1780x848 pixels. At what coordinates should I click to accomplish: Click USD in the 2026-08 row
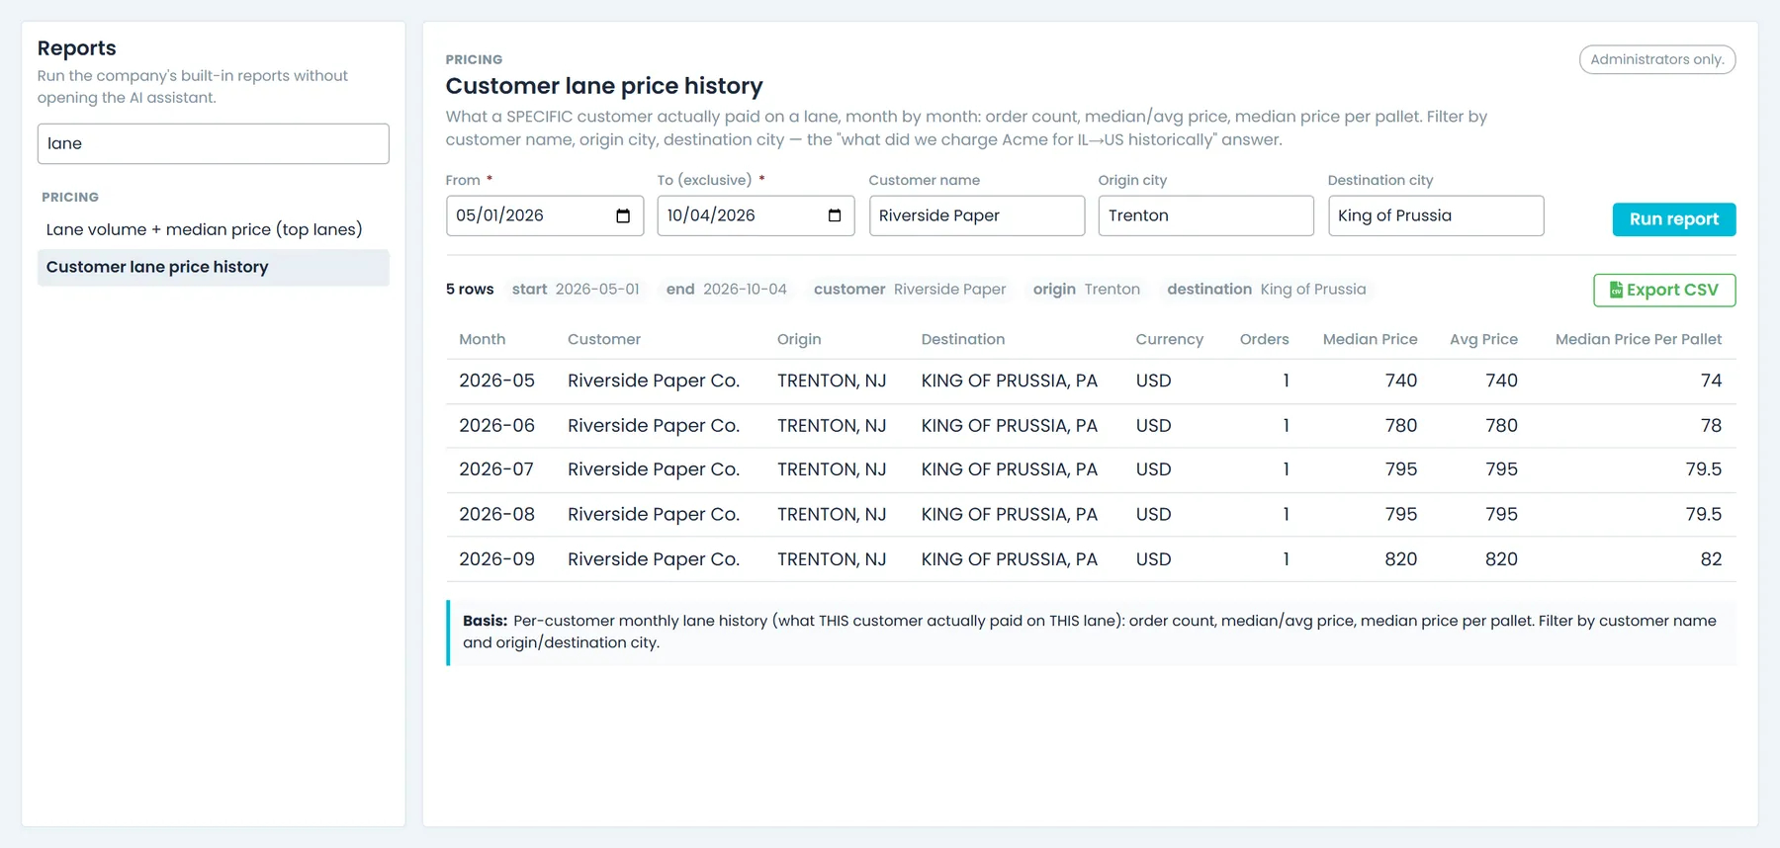coord(1153,514)
